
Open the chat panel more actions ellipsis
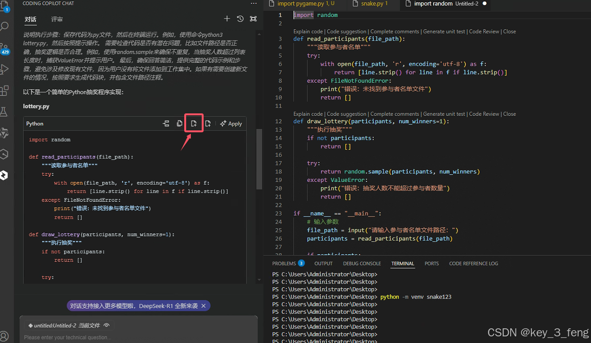pos(254,3)
